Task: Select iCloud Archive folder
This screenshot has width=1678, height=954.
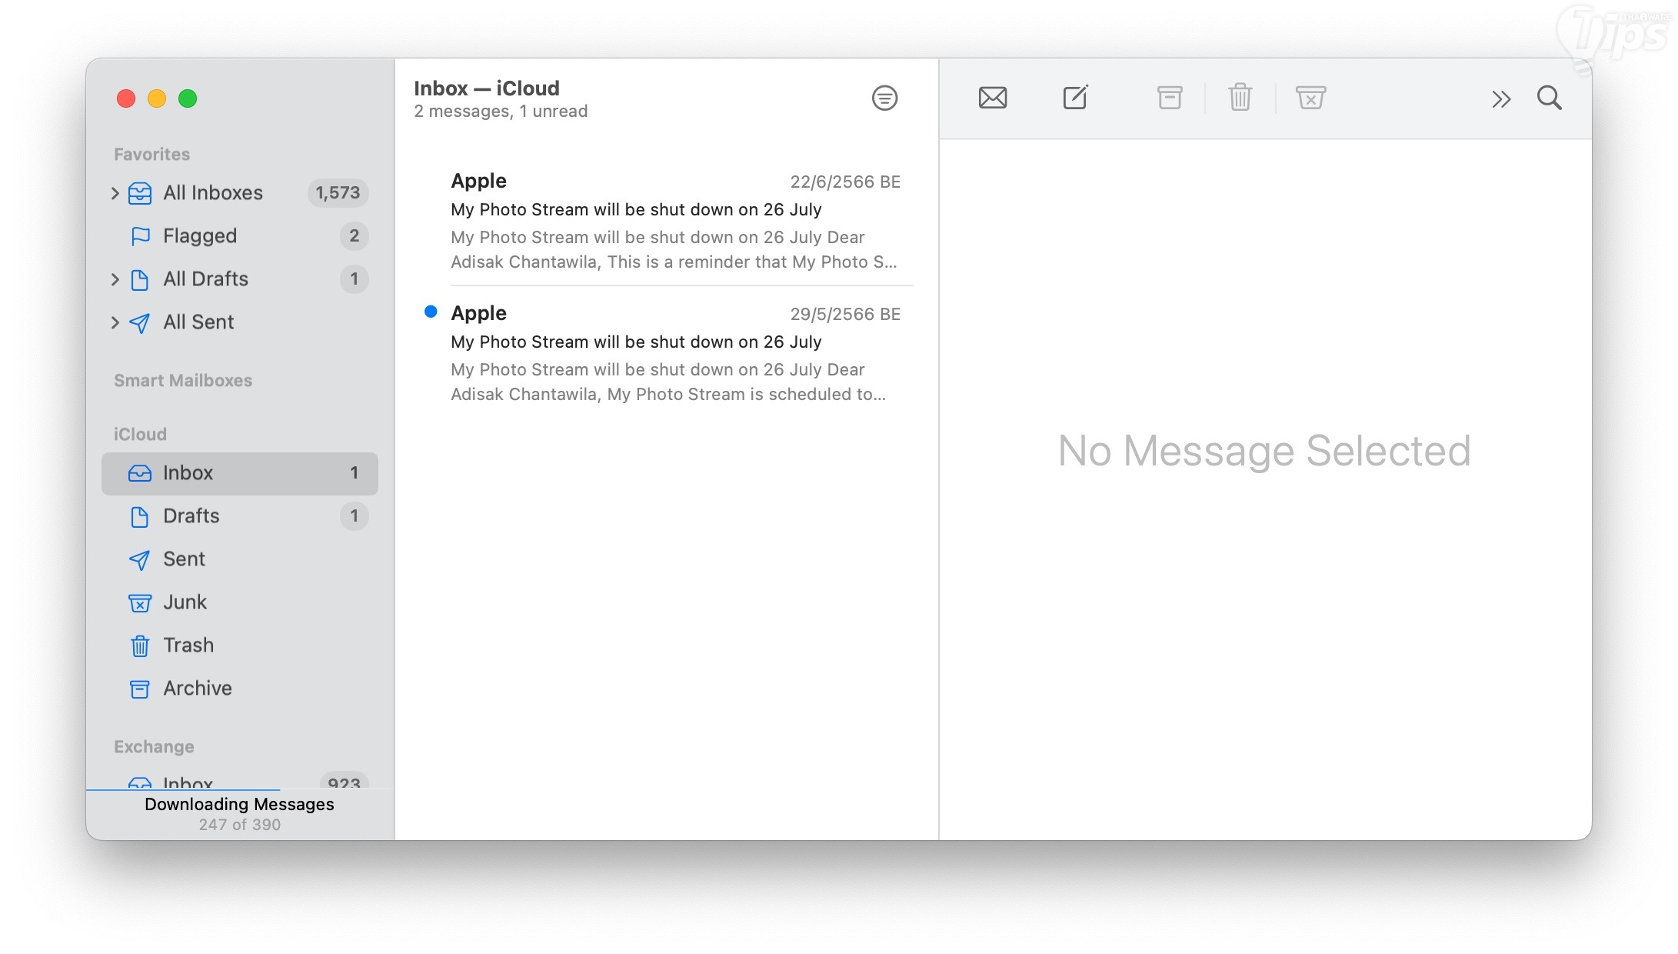Action: 197,689
